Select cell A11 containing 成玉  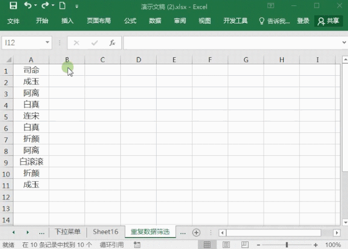[x=31, y=185]
